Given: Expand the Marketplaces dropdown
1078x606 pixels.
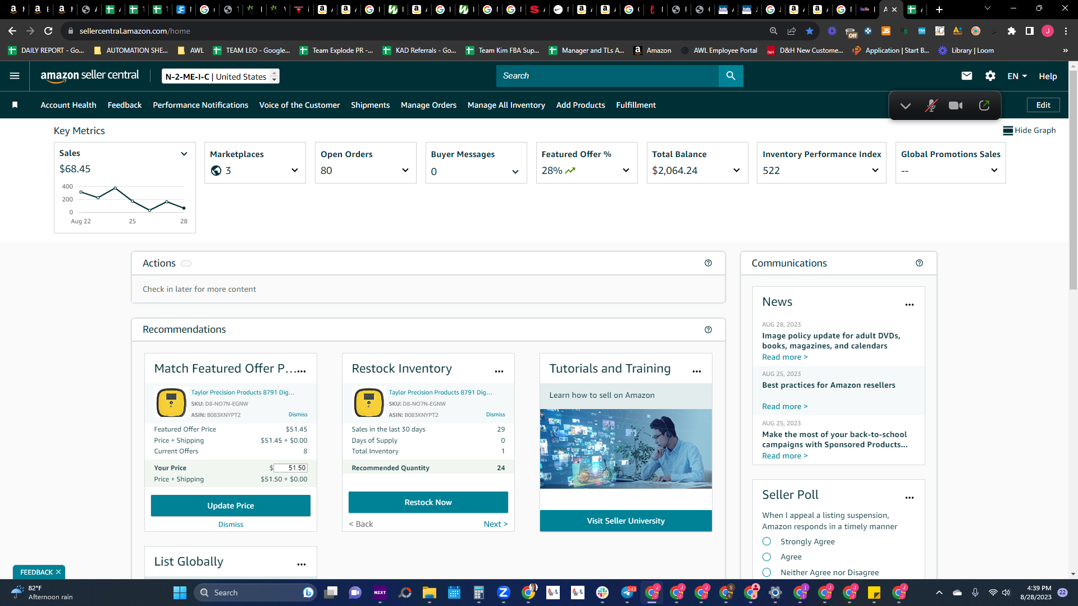Looking at the screenshot, I should (x=294, y=171).
